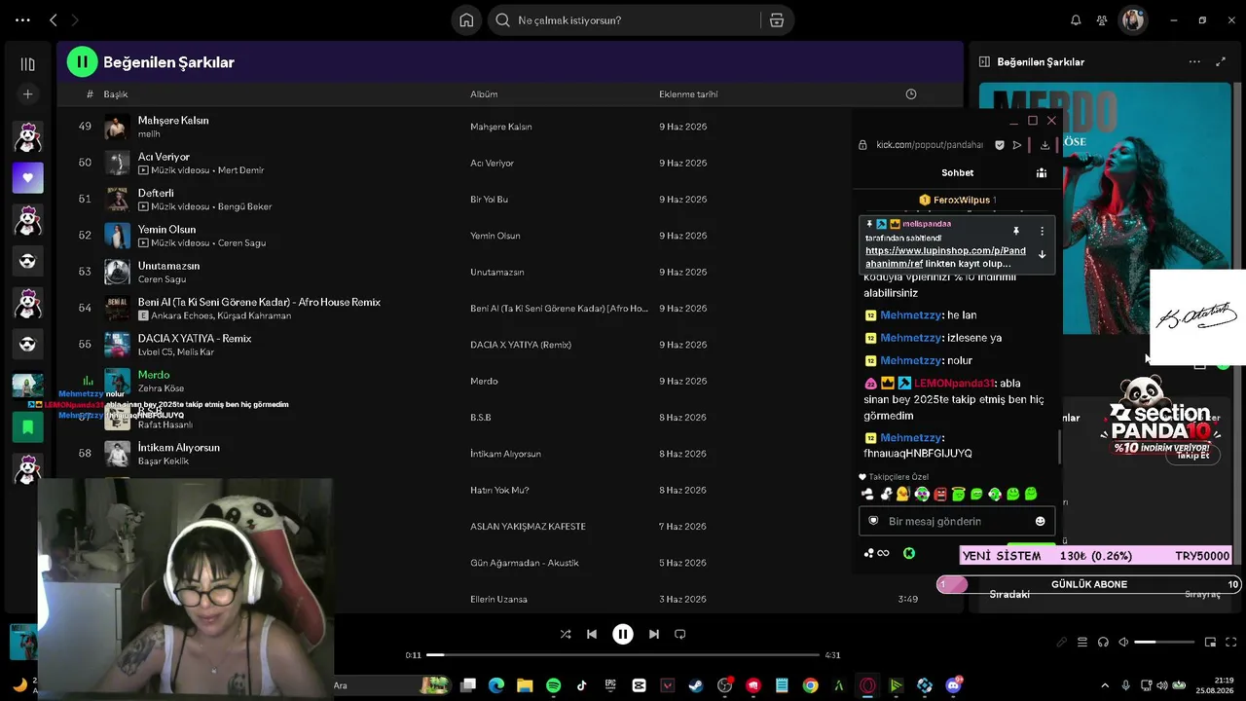Open the Connect to a device icon
1246x701 pixels.
1103,643
